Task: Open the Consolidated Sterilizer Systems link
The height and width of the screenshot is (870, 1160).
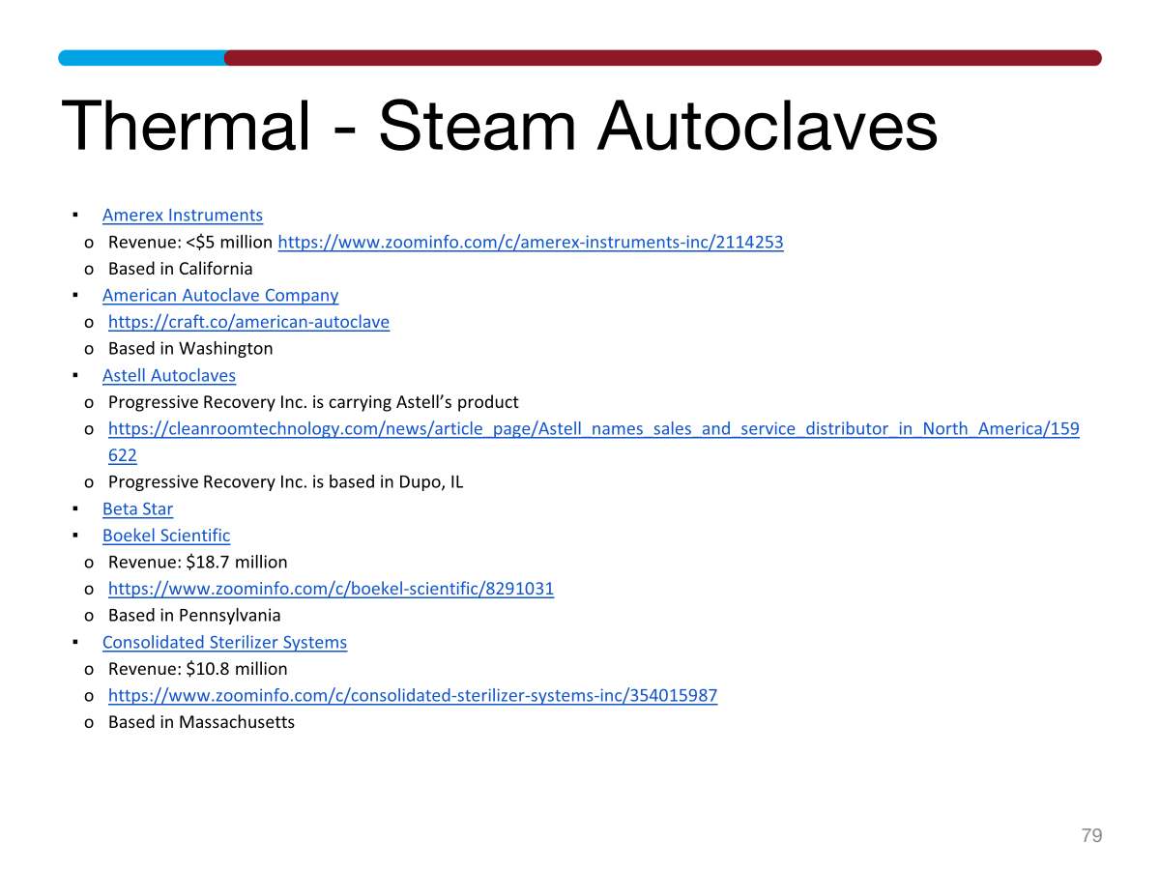Action: tap(224, 642)
